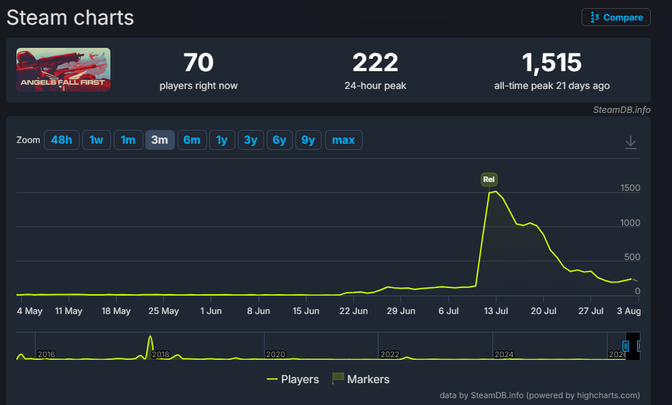
Task: Select the 3m zoom range
Action: [x=159, y=140]
